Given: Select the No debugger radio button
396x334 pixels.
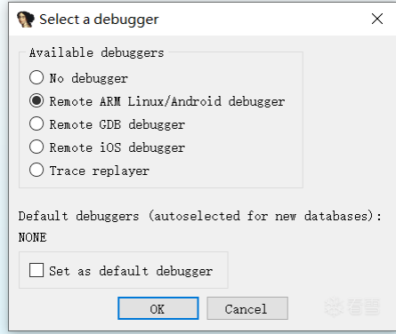Looking at the screenshot, I should click(36, 77).
